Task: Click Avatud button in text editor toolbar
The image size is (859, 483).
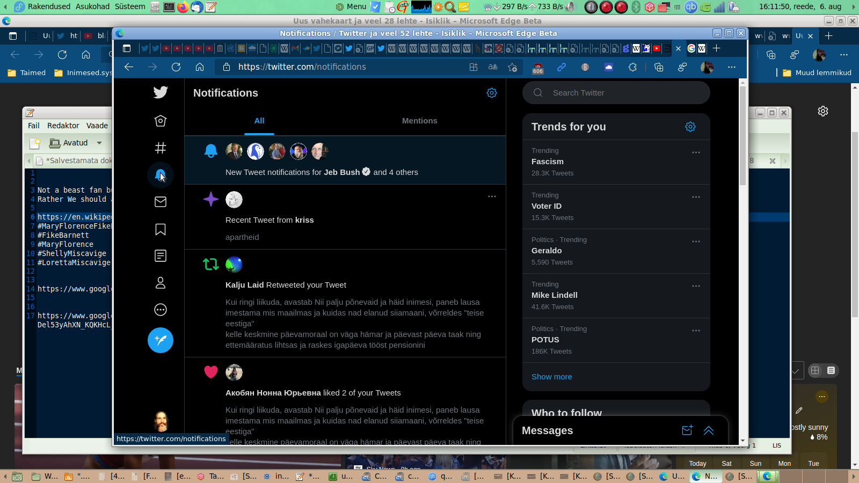Action: [x=69, y=143]
